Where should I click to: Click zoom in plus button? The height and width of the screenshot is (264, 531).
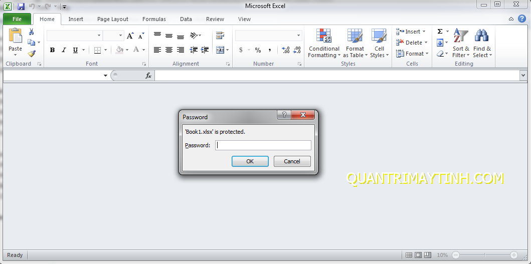pyautogui.click(x=514, y=255)
